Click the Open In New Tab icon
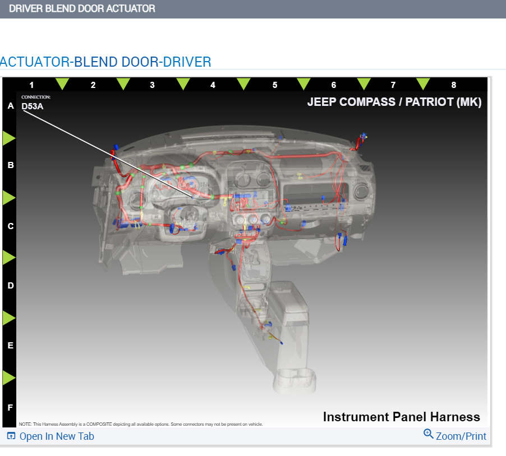 [x=11, y=436]
